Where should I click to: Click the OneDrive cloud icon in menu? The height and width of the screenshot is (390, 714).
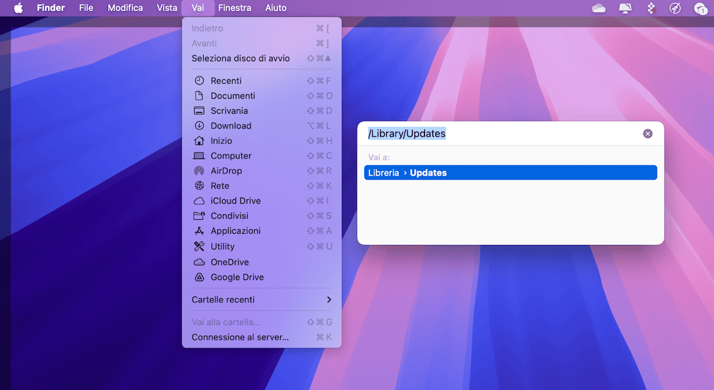(x=199, y=262)
